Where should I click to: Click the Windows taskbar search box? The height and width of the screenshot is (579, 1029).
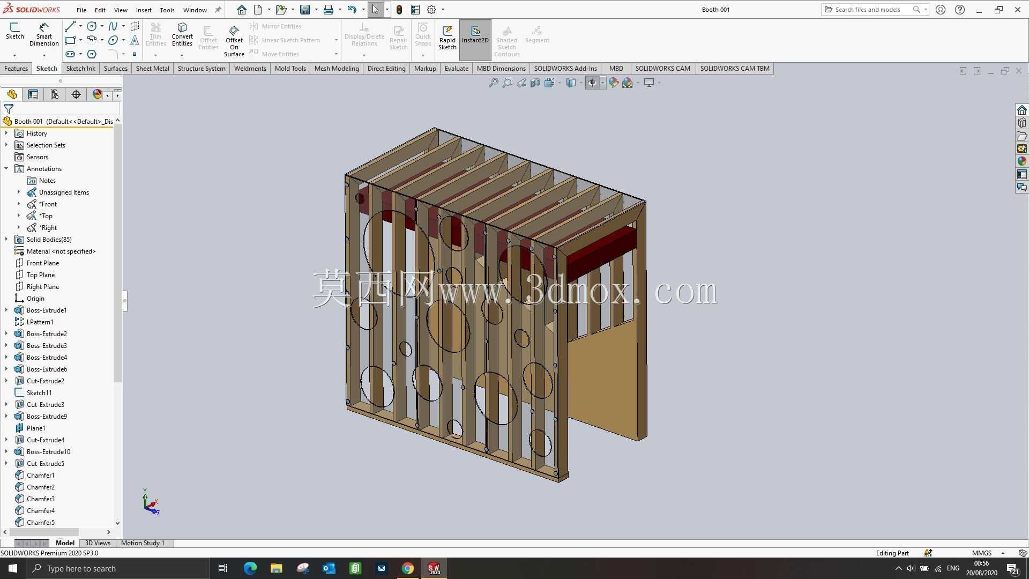point(118,568)
